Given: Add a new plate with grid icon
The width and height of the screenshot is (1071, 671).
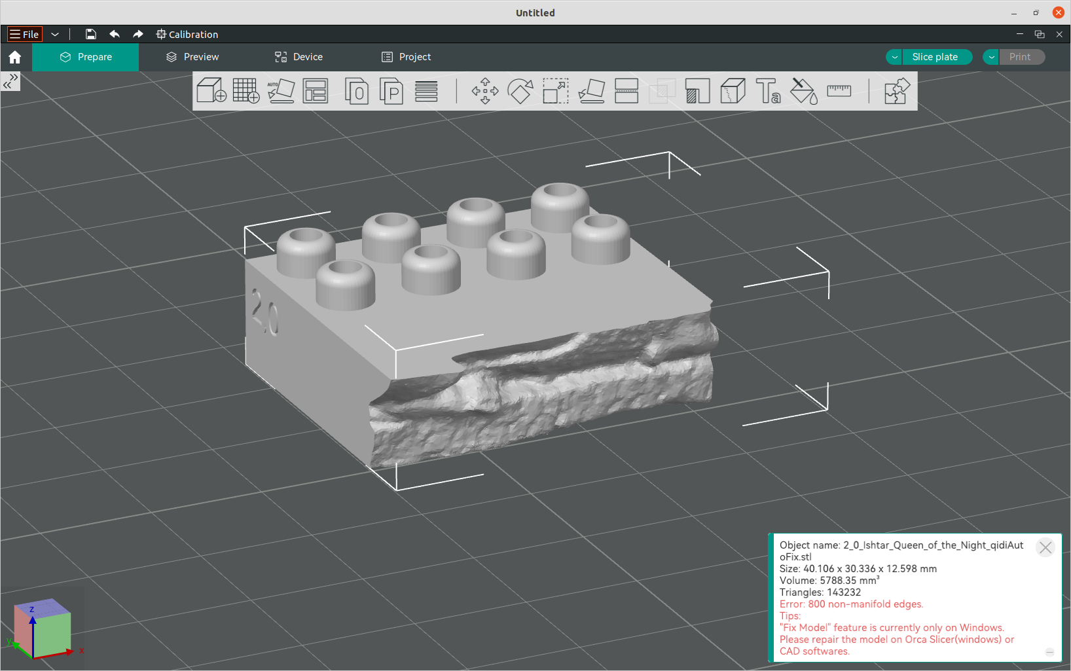Looking at the screenshot, I should [x=246, y=91].
